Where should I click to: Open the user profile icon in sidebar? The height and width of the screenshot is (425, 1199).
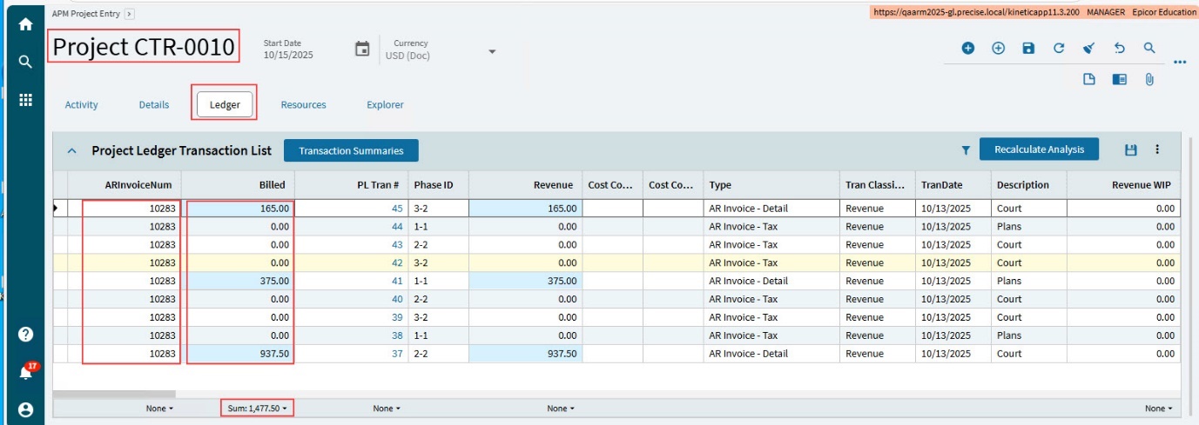25,409
